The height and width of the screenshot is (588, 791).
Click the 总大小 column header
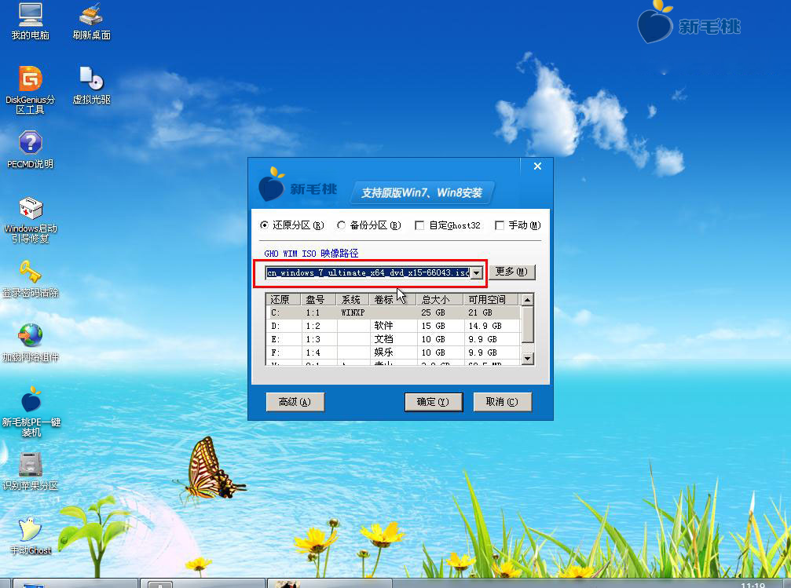[440, 300]
